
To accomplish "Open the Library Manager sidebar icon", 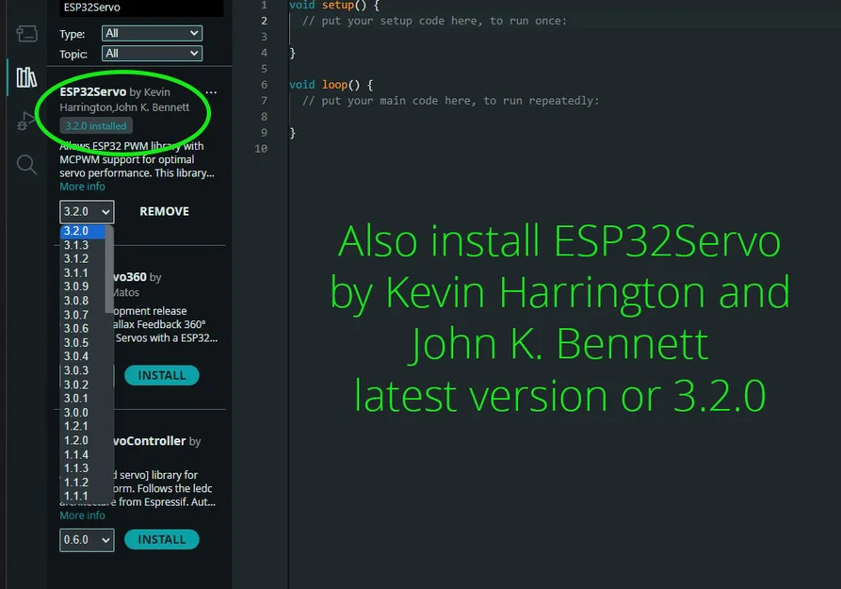I will [26, 77].
